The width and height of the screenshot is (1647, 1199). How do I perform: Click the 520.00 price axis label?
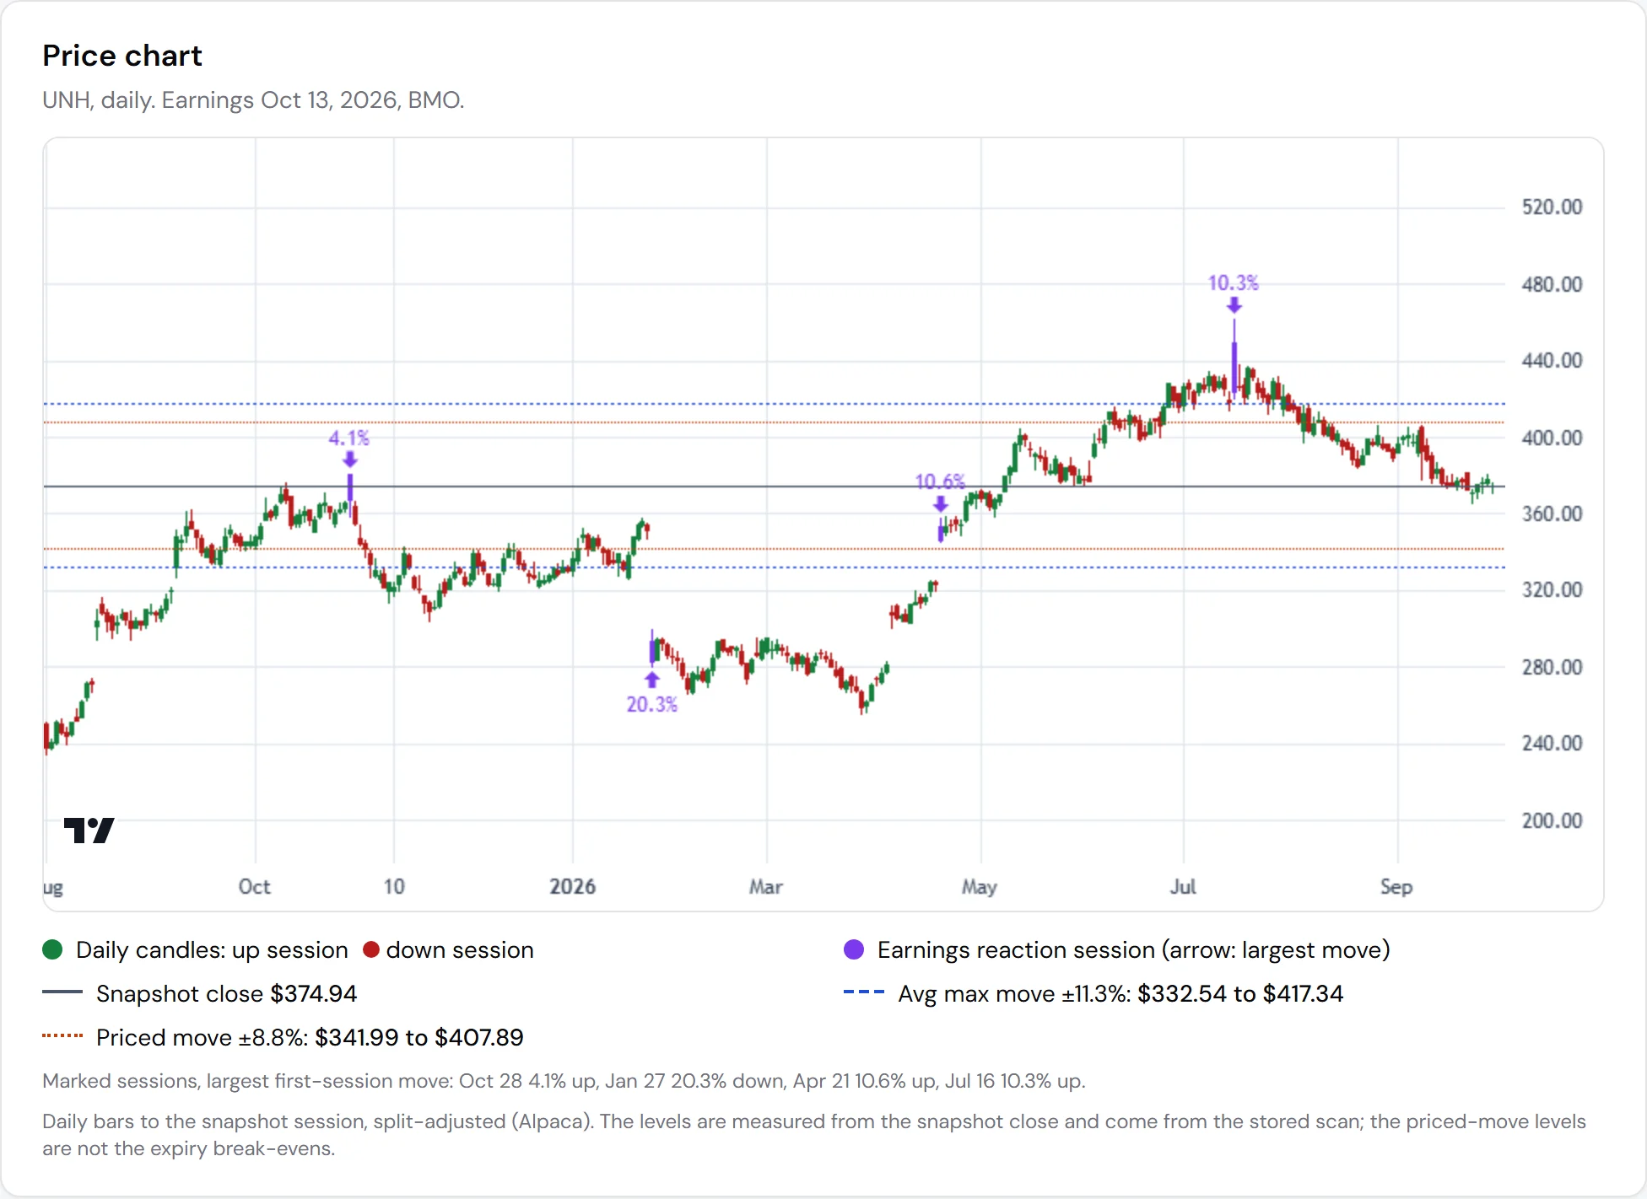1552,207
